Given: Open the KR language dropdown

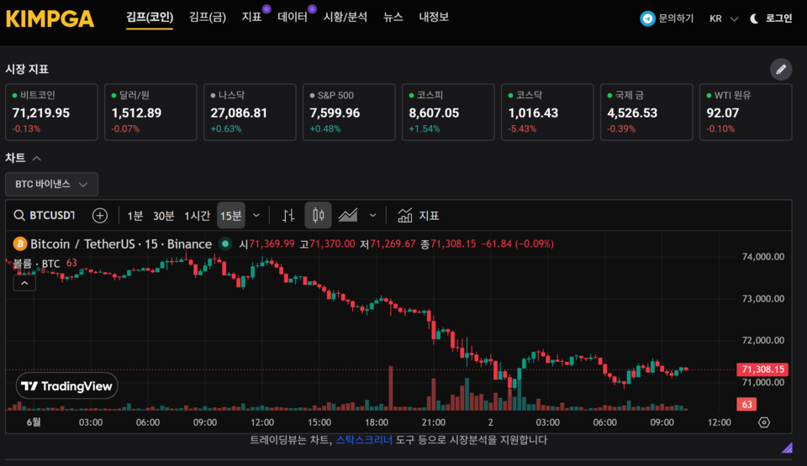Looking at the screenshot, I should 724,18.
